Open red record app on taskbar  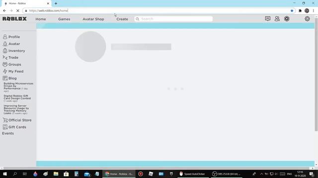(141, 174)
